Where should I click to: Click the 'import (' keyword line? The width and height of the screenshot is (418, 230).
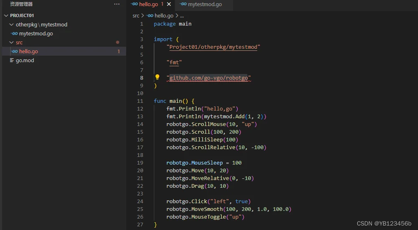pyautogui.click(x=166, y=39)
